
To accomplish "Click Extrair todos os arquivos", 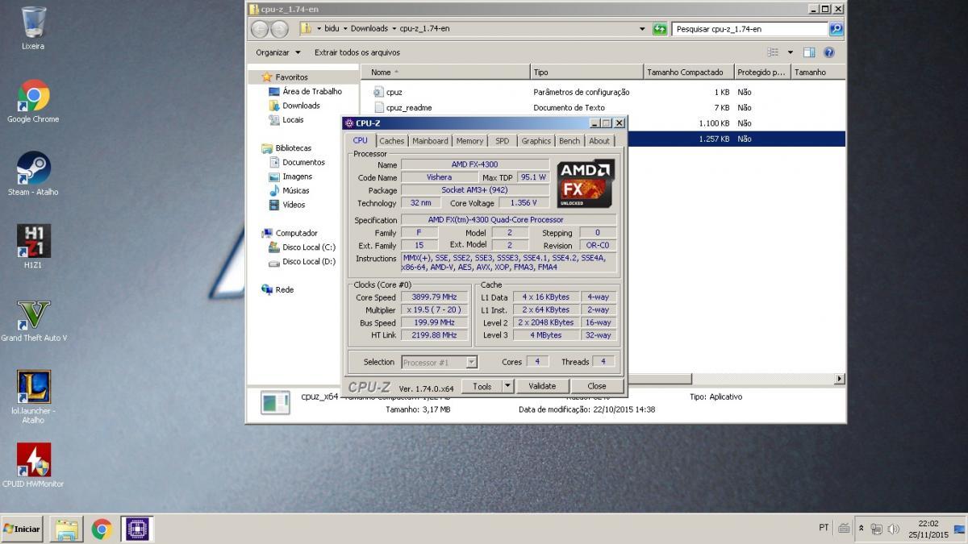I will [x=357, y=52].
